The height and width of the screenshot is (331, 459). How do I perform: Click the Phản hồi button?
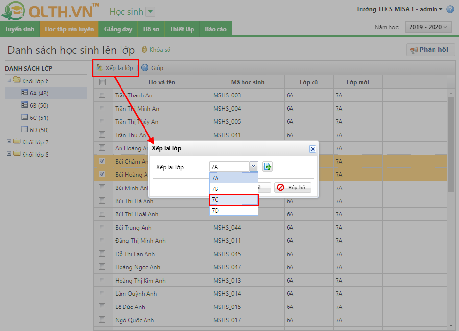(430, 50)
